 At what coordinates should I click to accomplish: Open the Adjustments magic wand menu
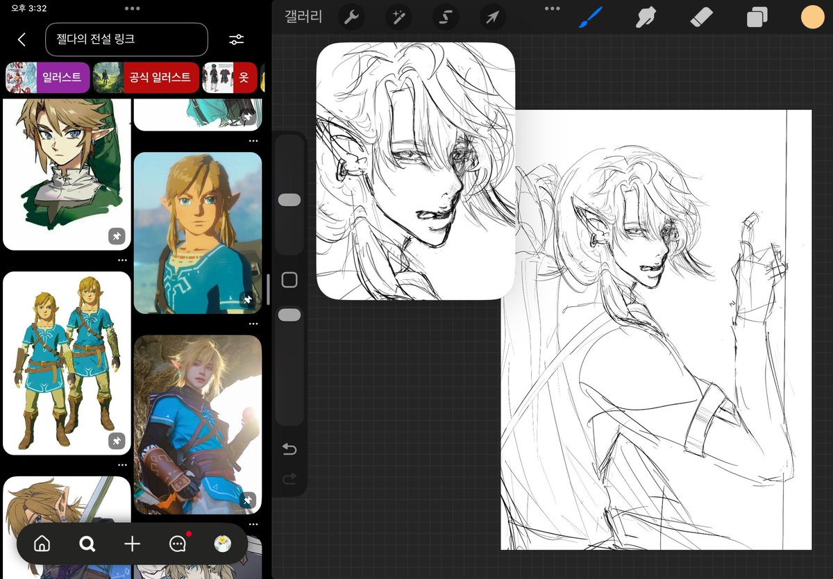[398, 17]
